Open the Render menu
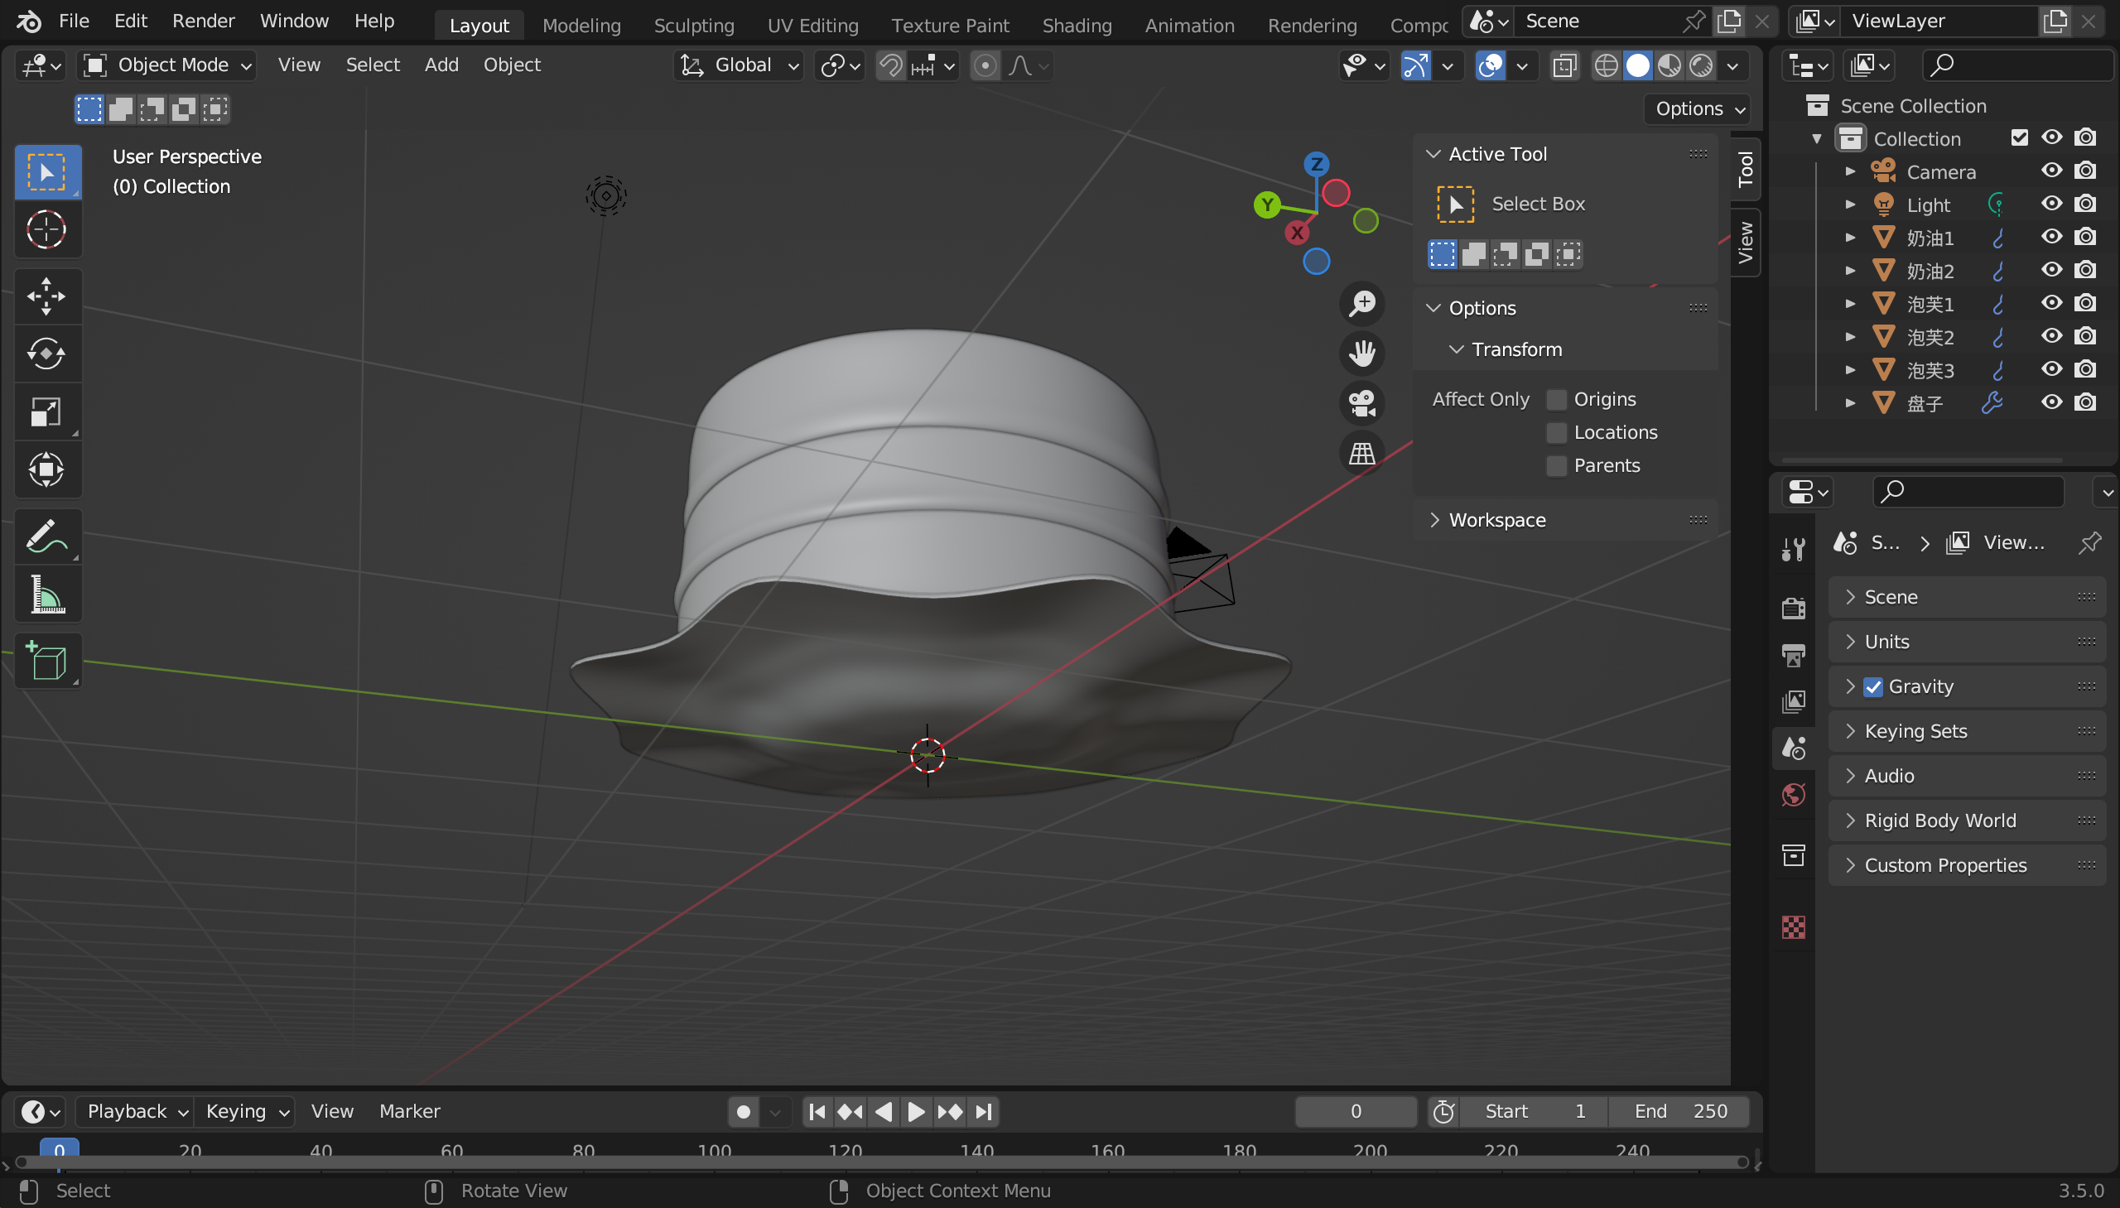This screenshot has height=1208, width=2120. tap(203, 22)
